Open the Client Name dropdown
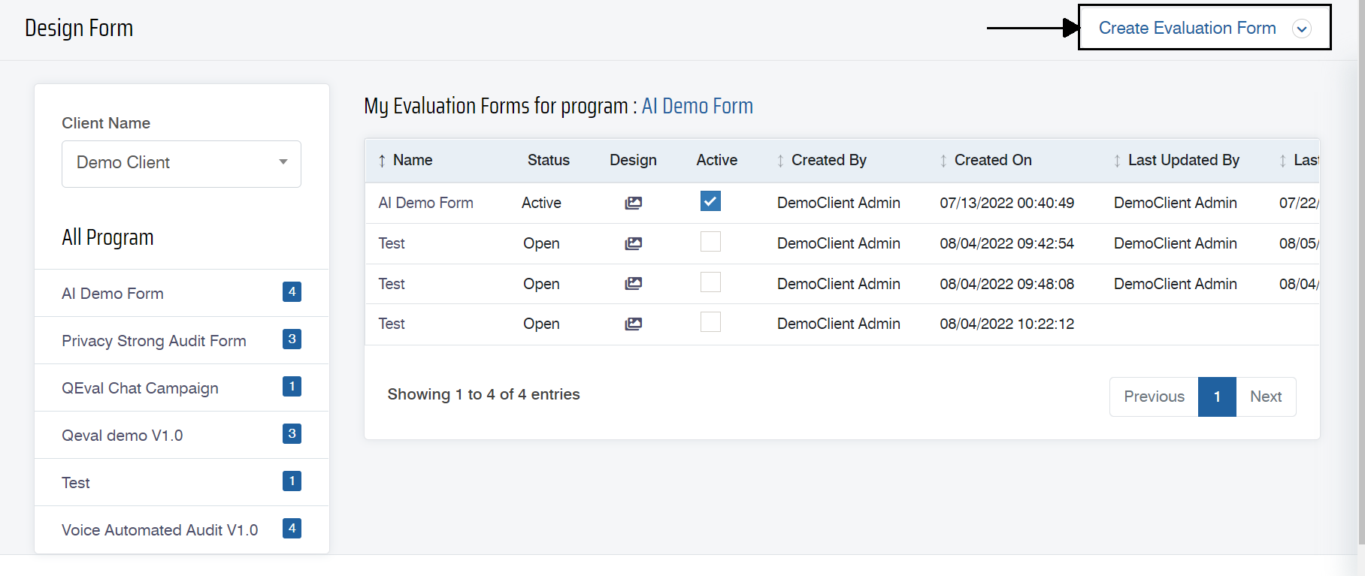Image resolution: width=1365 pixels, height=576 pixels. (x=181, y=164)
